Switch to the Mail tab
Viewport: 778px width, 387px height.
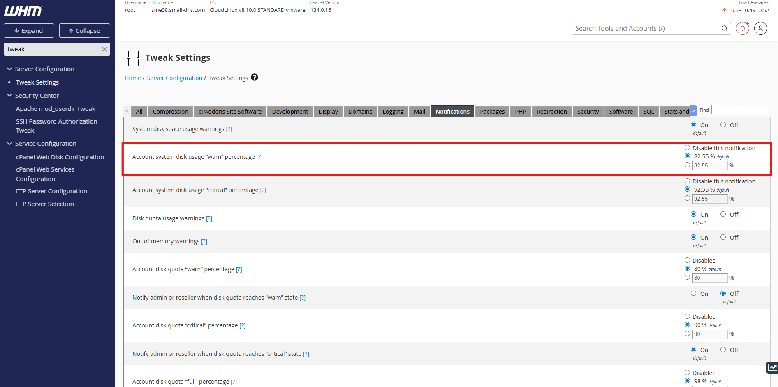click(419, 112)
